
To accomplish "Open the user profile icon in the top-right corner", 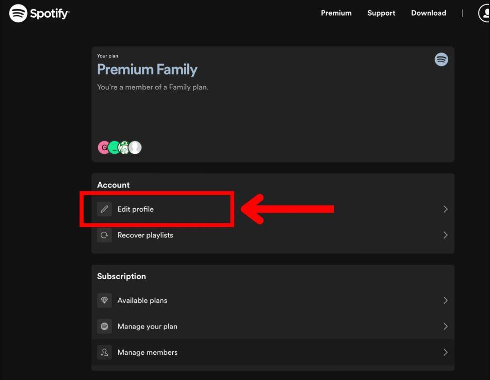I will point(484,13).
